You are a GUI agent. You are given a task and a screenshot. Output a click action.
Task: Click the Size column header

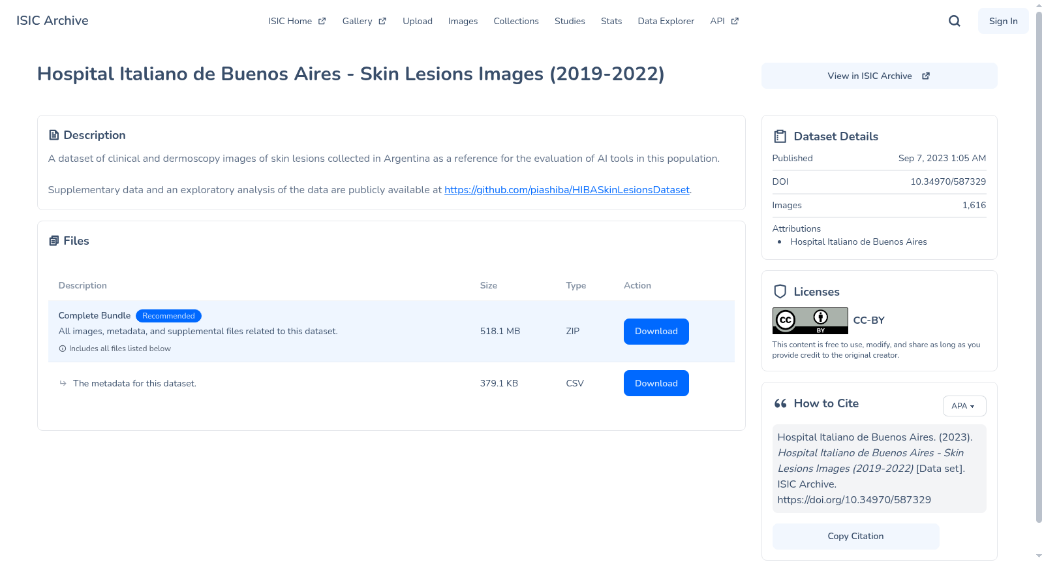489,285
